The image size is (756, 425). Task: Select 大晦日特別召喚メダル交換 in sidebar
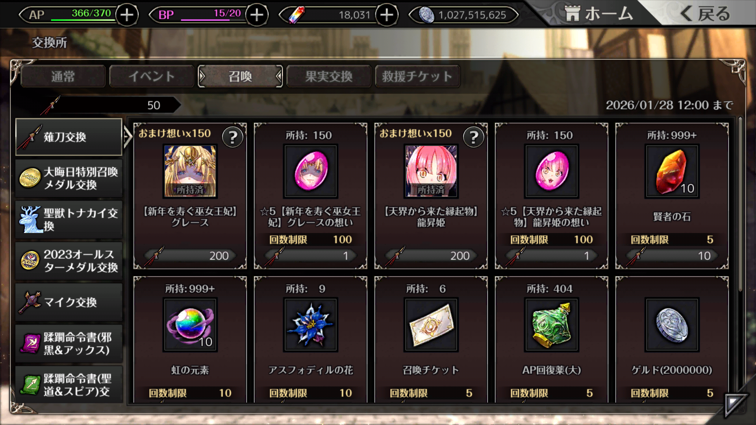[x=69, y=178]
